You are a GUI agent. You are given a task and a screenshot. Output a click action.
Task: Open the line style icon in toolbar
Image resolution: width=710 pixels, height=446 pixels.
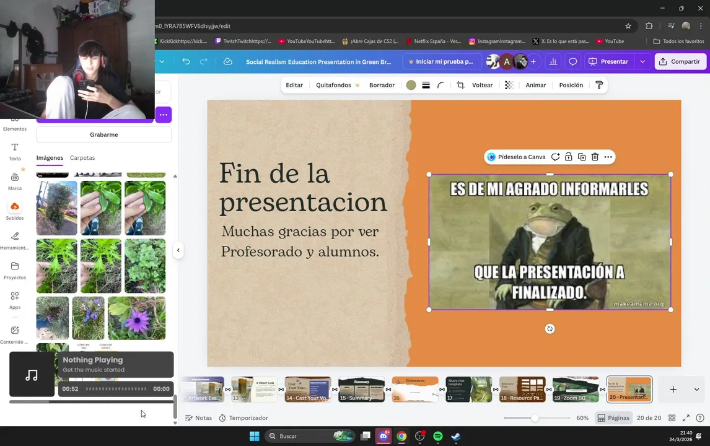click(426, 85)
